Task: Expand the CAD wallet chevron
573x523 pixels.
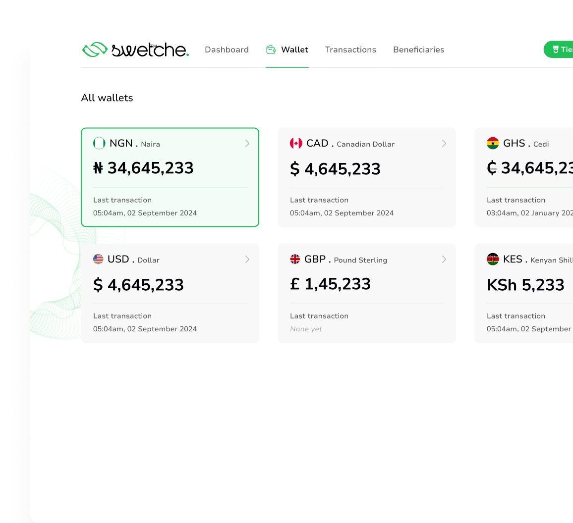Action: [x=444, y=144]
